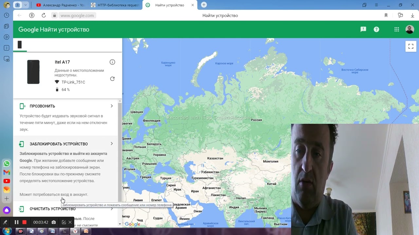This screenshot has width=419, height=235.
Task: Open the ПРОЗВОНИТЬ ring device option
Action: pyautogui.click(x=65, y=106)
